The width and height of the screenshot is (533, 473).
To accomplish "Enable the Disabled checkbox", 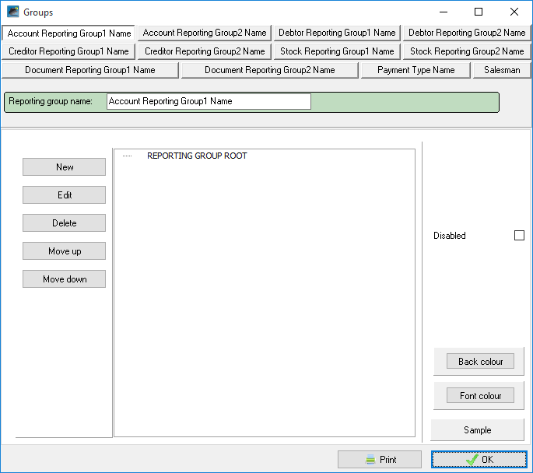I will 519,236.
